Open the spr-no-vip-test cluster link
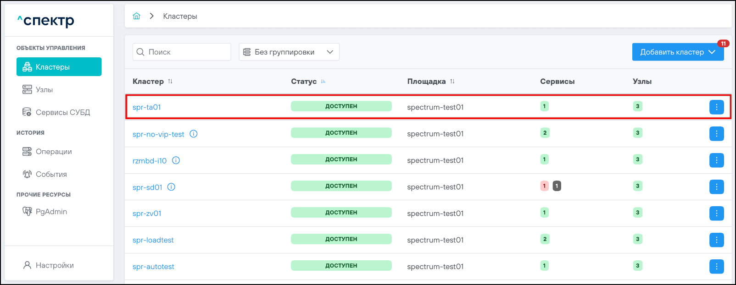The height and width of the screenshot is (285, 736). click(158, 134)
